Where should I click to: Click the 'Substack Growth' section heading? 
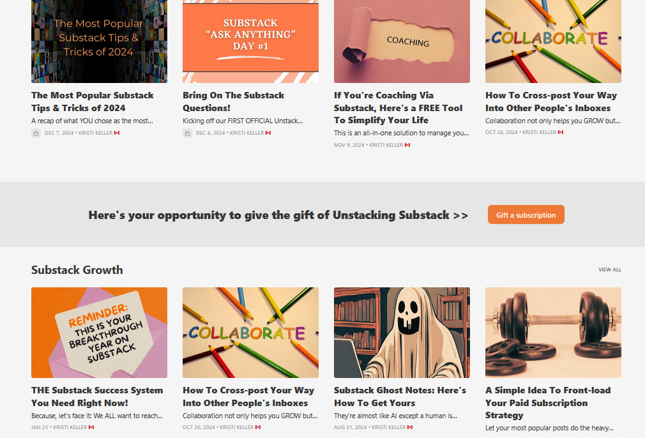(77, 270)
